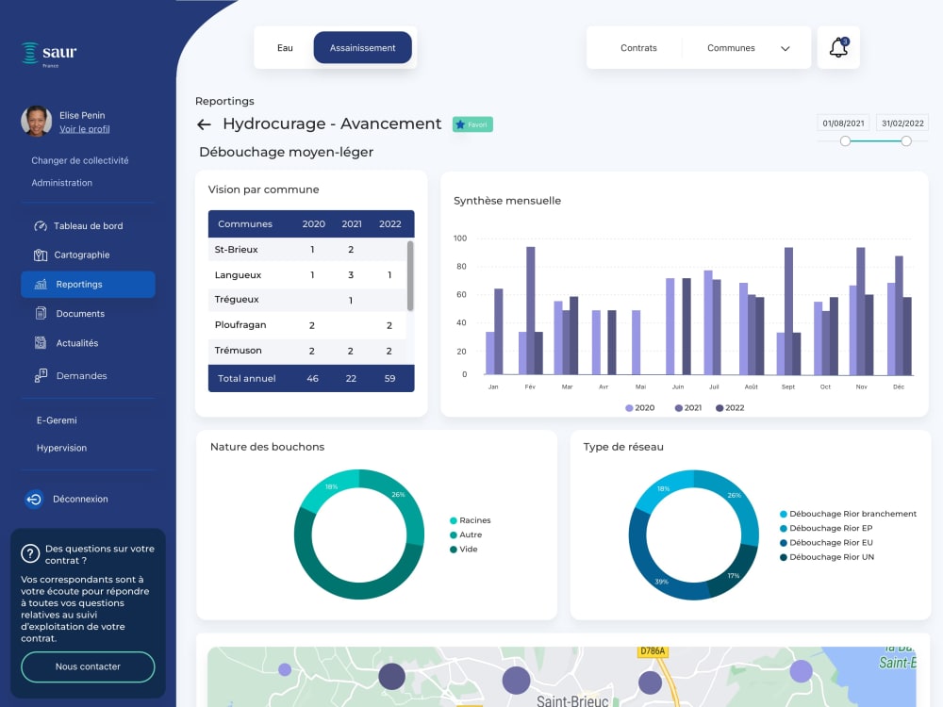Select the Trégueux row

[307, 300]
